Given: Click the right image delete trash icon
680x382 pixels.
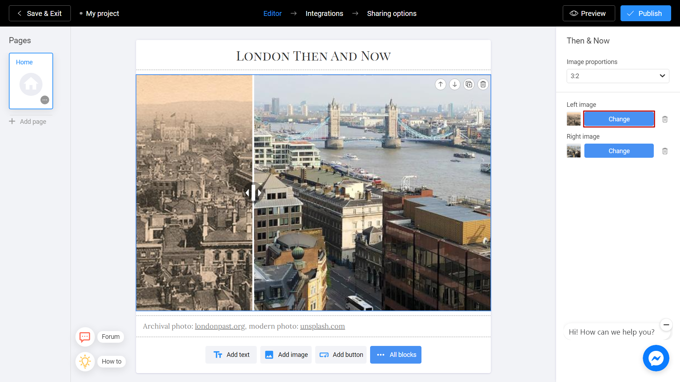Looking at the screenshot, I should click(665, 151).
